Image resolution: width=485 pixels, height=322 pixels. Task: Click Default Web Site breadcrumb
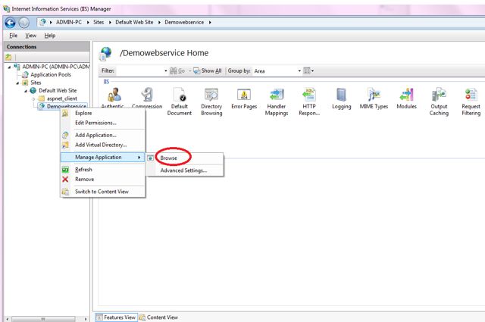[x=134, y=22]
